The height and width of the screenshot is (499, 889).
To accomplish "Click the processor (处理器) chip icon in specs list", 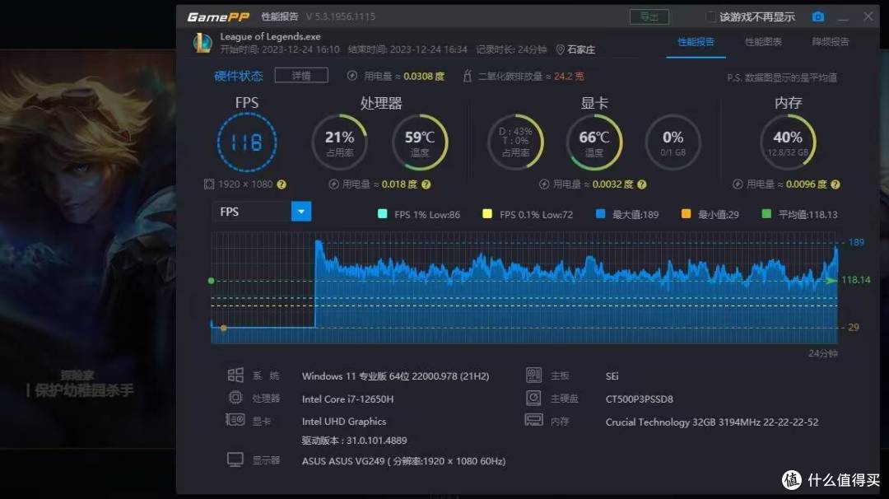I will tap(235, 398).
